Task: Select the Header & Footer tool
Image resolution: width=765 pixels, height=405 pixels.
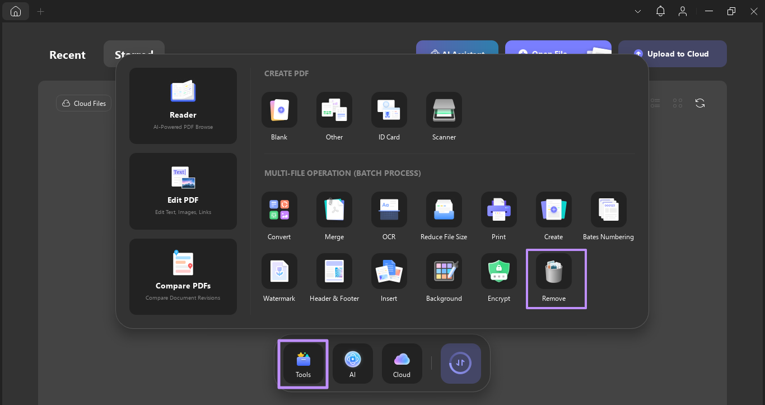Action: [334, 278]
